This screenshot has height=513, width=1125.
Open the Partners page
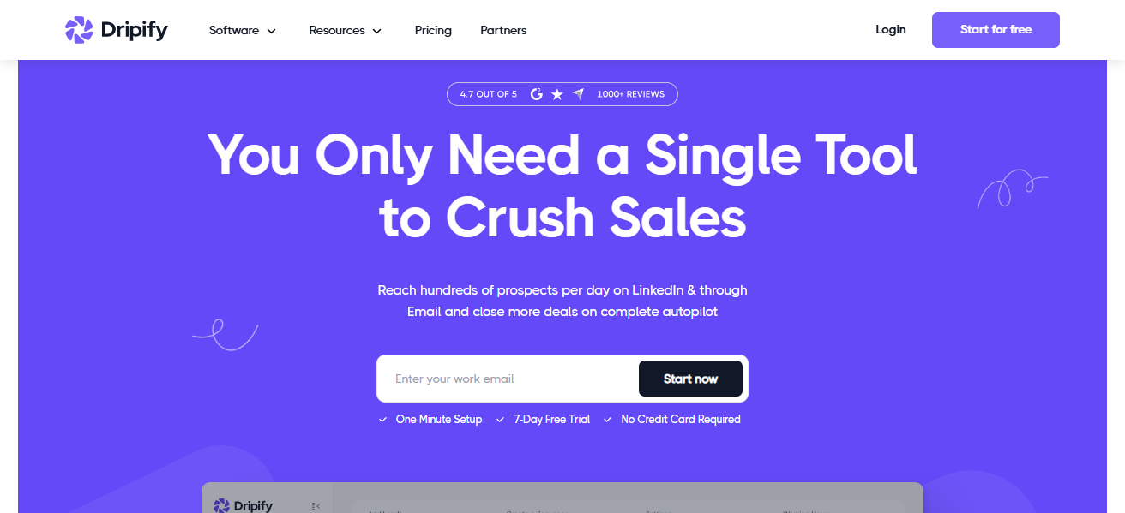coord(503,30)
